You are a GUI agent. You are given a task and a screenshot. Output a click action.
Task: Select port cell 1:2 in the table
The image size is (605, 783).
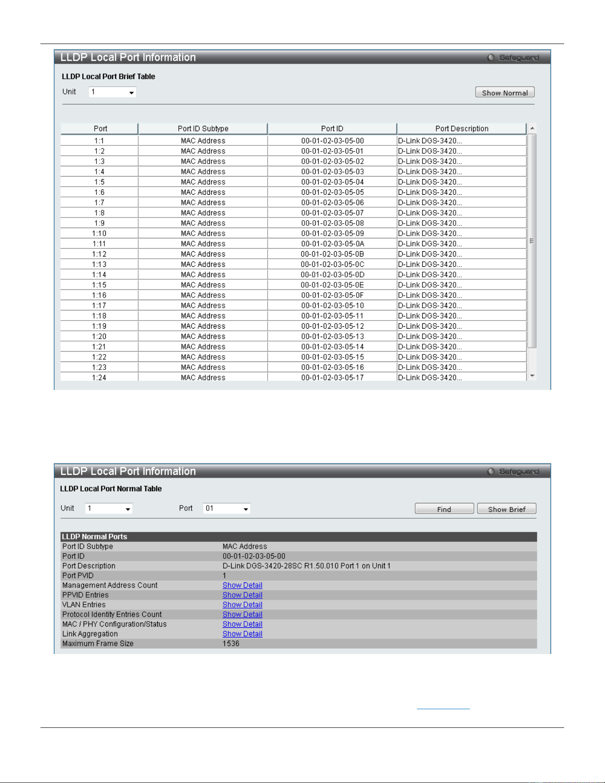[x=99, y=151]
